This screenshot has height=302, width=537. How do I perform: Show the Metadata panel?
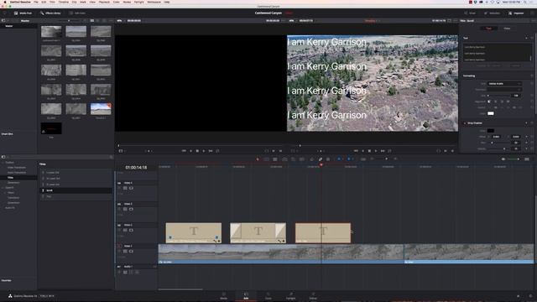pyautogui.click(x=492, y=13)
